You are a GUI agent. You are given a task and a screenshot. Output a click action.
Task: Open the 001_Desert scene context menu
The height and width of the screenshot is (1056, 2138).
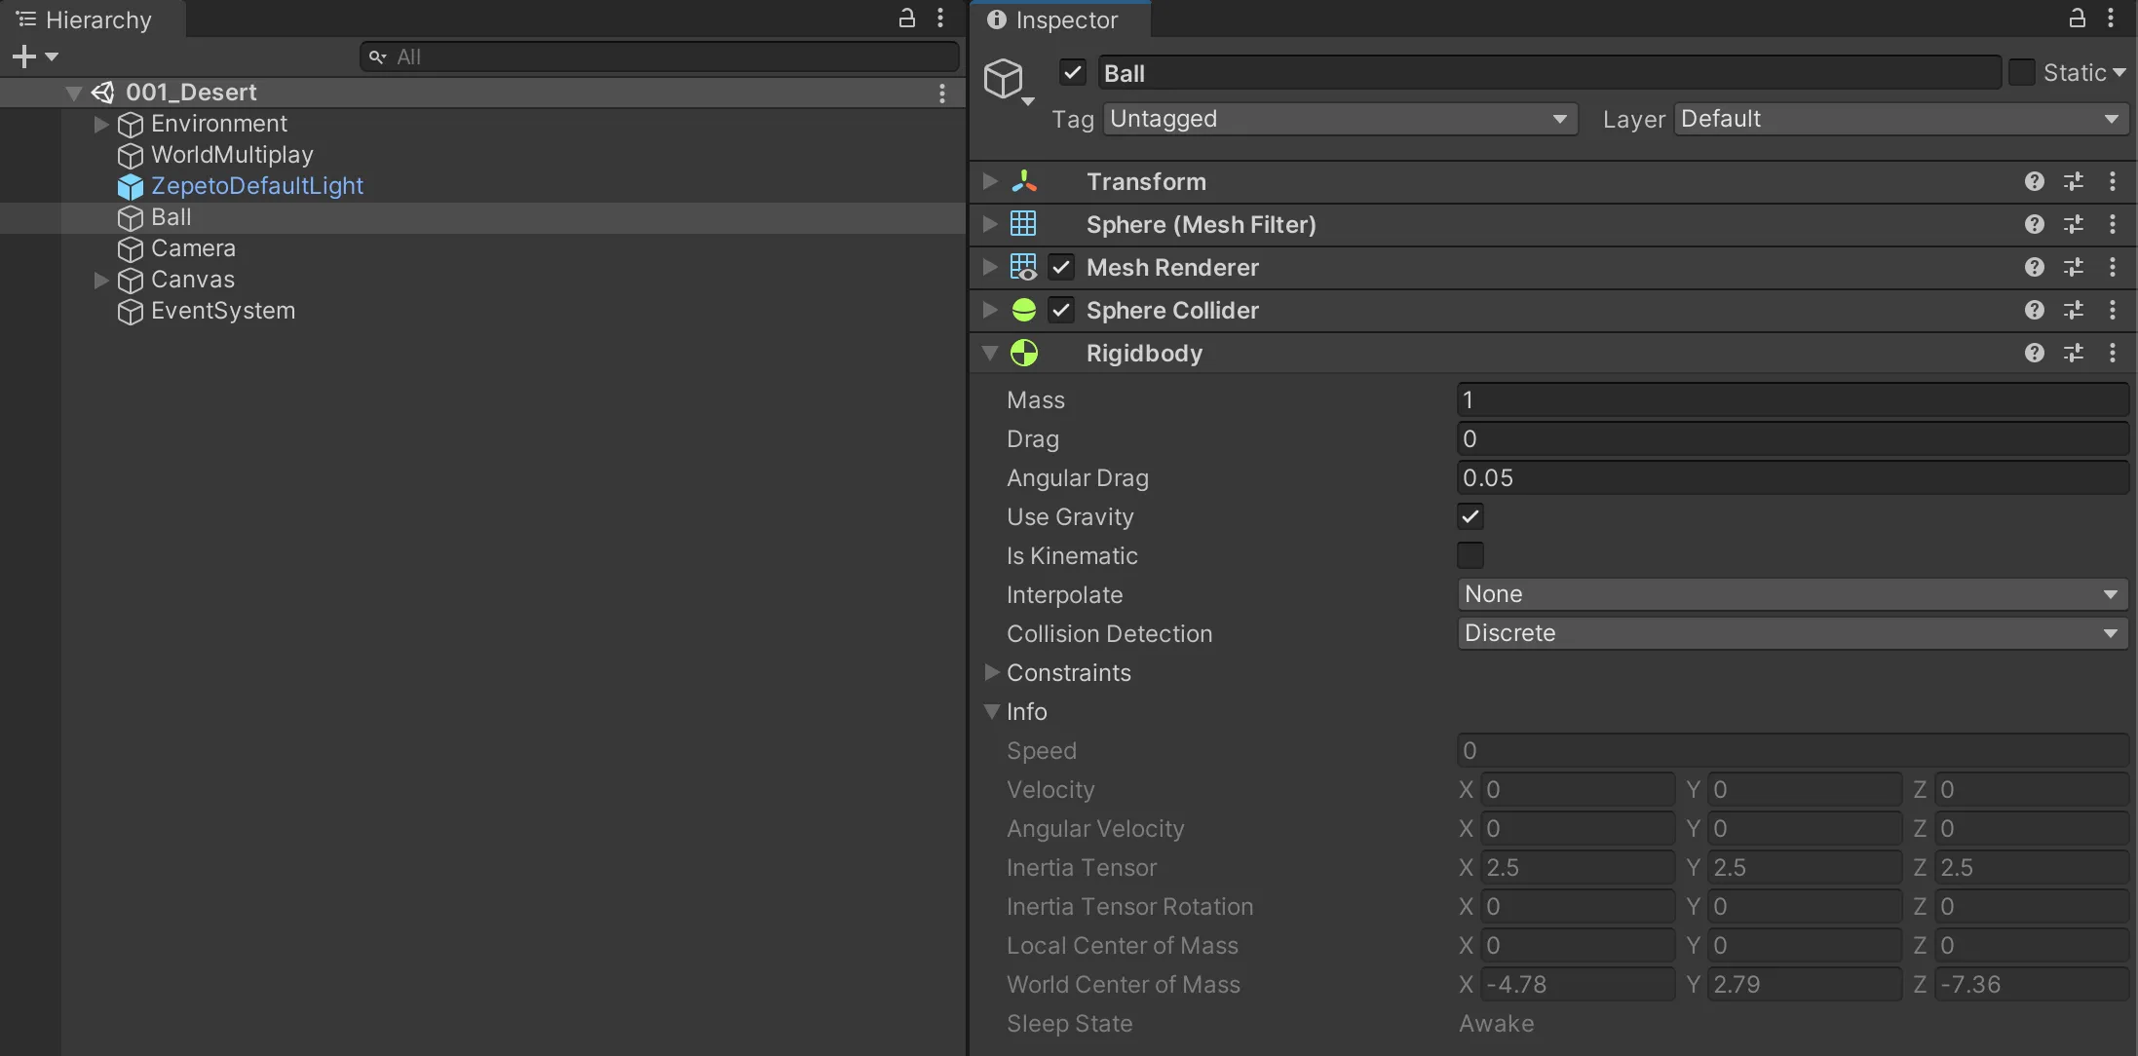[941, 93]
